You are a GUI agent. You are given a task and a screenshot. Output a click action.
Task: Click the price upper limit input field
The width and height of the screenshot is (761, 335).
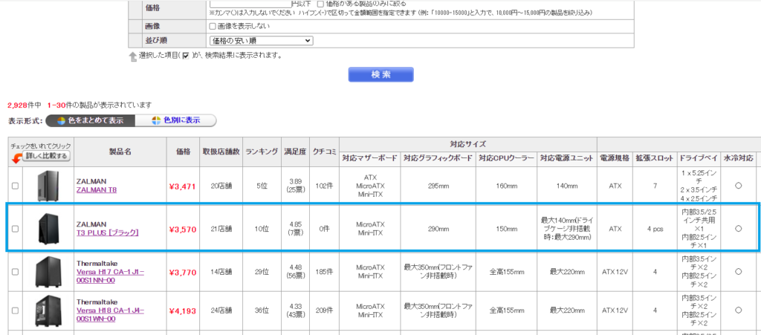pos(250,3)
